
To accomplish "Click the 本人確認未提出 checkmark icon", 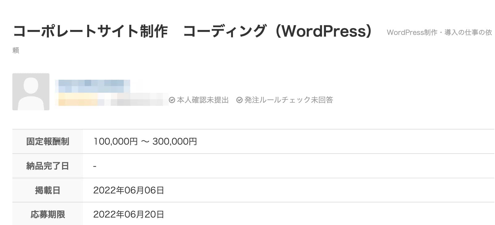I will point(172,100).
